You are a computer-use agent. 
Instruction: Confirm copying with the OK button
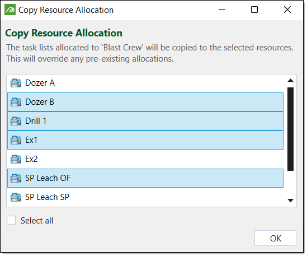click(x=275, y=238)
